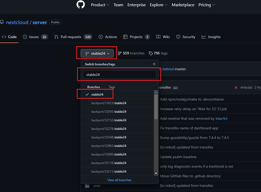261x192 pixels.
Task: Open the Actions tab
Action: click(x=108, y=37)
